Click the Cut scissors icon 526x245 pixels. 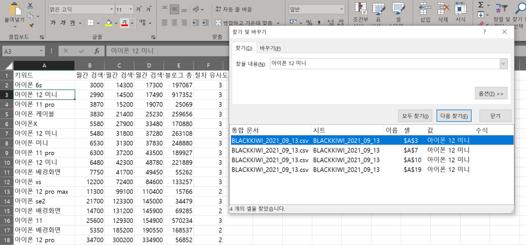click(30, 5)
